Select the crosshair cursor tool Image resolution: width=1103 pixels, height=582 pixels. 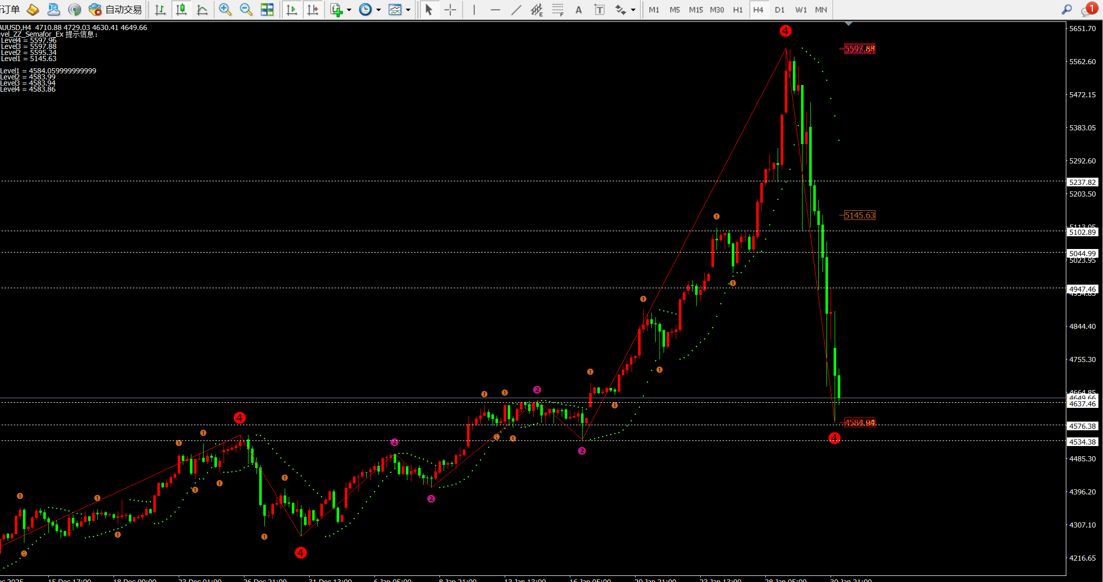[450, 10]
